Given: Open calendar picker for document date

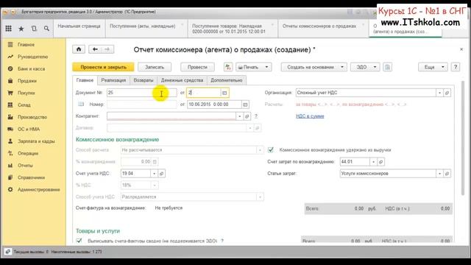Looking at the screenshot, I should 224,93.
